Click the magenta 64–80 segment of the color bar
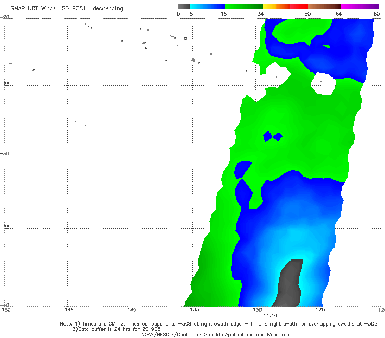This screenshot has height=338, width=385. click(x=360, y=6)
